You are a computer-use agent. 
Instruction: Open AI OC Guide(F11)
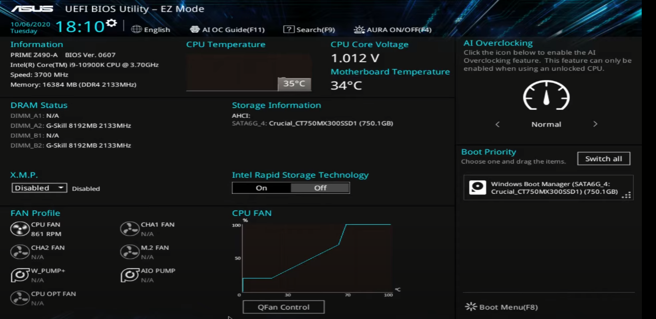tap(227, 30)
